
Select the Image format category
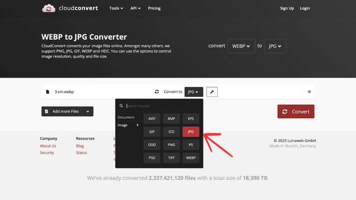[128, 125]
